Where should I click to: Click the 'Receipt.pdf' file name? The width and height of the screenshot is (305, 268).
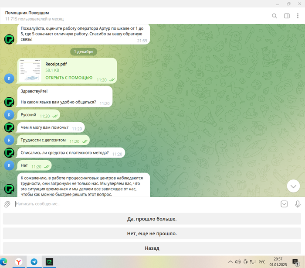point(56,64)
